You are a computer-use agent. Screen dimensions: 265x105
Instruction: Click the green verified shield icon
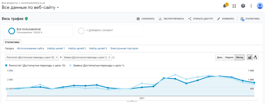tap(26, 19)
